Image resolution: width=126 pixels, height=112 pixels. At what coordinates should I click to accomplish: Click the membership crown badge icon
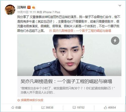tap(34, 8)
